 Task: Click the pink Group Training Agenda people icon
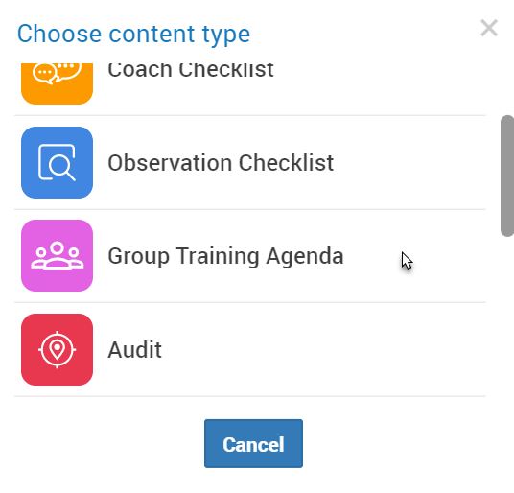point(57,256)
